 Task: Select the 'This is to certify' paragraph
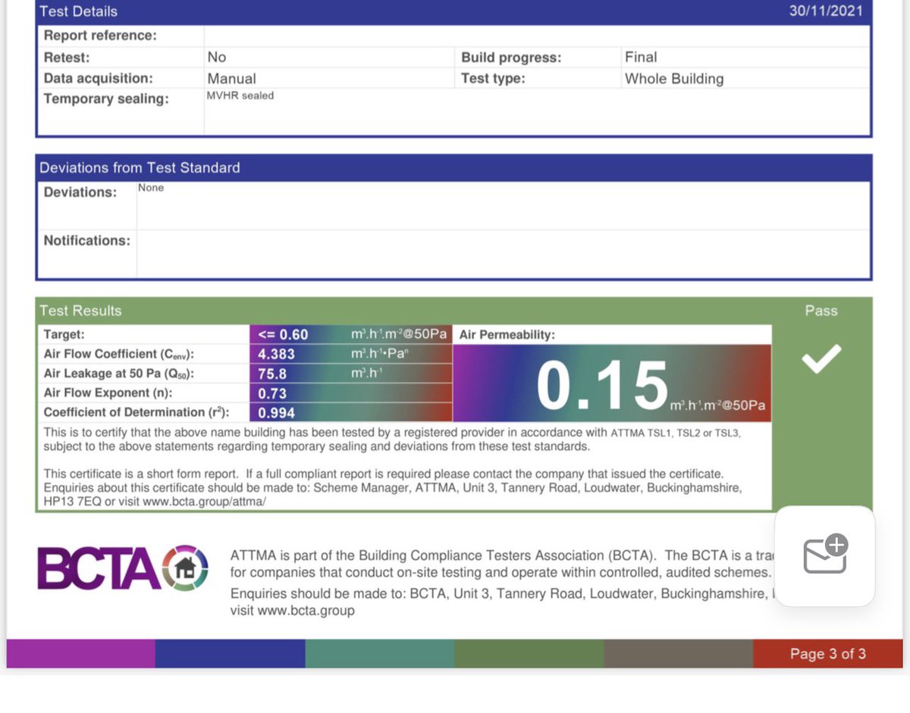click(392, 439)
